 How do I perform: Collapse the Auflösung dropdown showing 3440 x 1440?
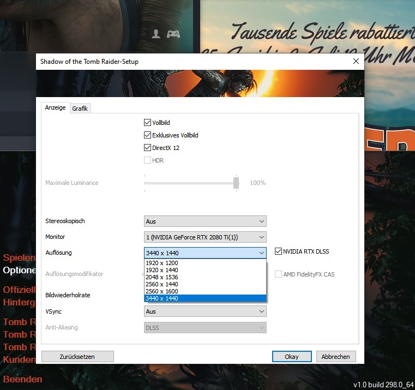[x=205, y=253]
